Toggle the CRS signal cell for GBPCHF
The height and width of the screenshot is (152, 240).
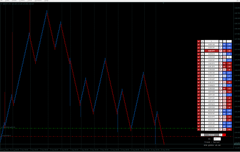(224, 98)
